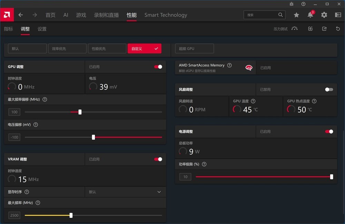Show help for 功率极限 (%)

pos(204,164)
